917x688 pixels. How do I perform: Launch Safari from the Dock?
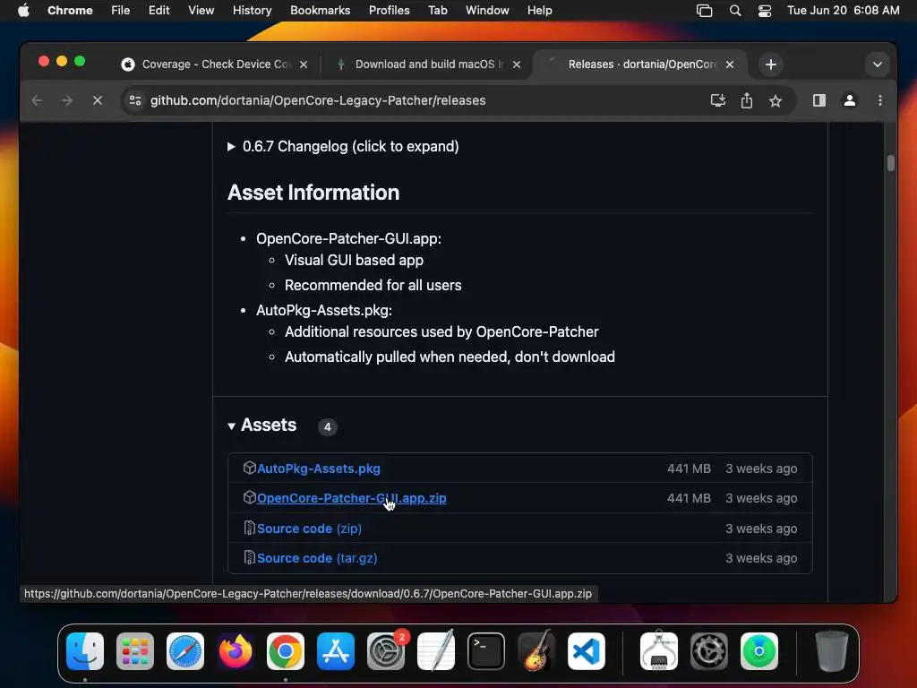pos(185,651)
